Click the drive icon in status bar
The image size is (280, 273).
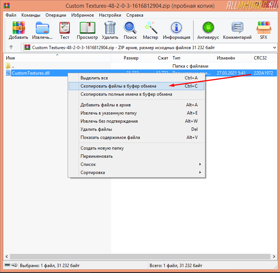point(7,265)
